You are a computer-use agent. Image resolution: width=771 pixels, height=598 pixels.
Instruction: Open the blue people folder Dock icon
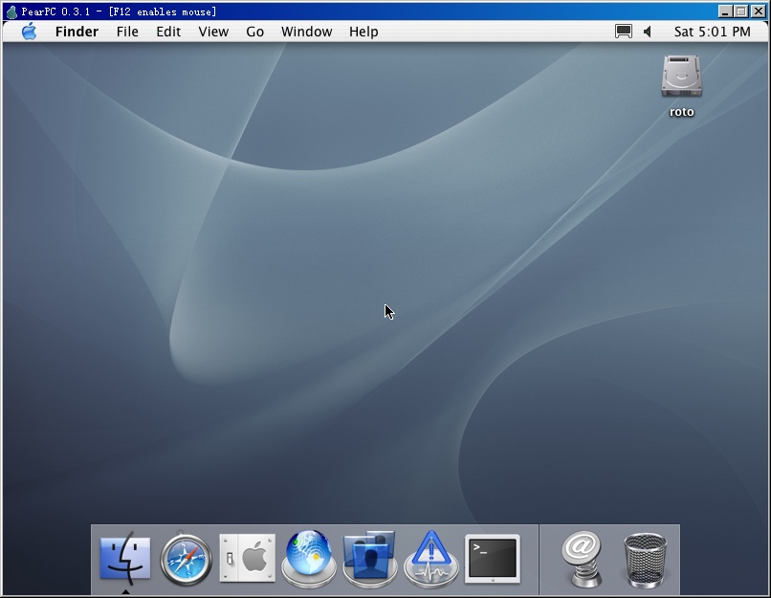[370, 558]
